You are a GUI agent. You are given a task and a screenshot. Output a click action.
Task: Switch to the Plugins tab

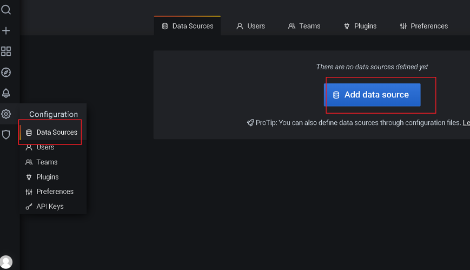tap(360, 26)
